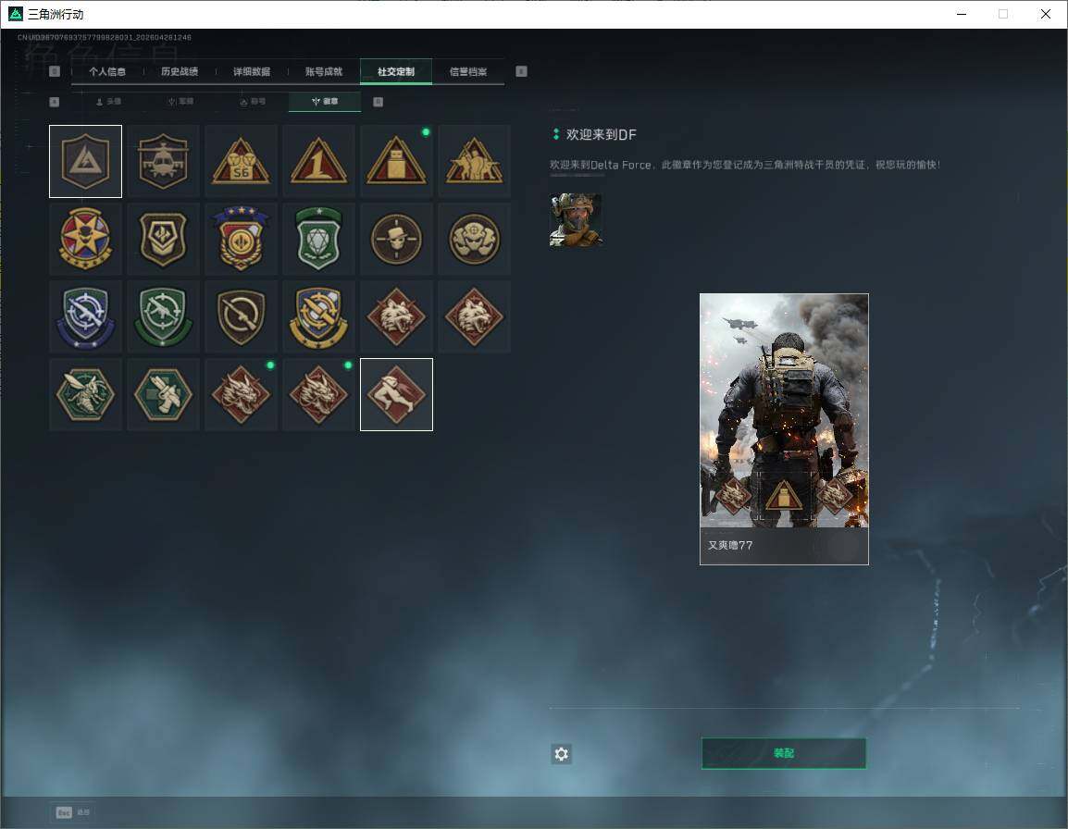Select the running figure diamond badge
Image resolution: width=1068 pixels, height=829 pixels.
tap(396, 394)
